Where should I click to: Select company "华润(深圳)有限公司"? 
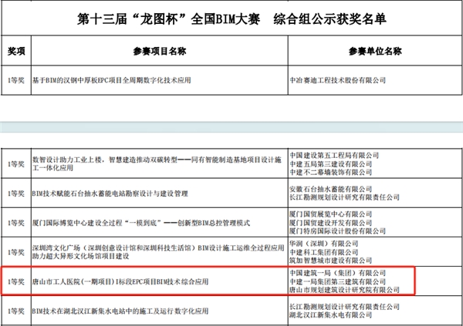pos(323,244)
